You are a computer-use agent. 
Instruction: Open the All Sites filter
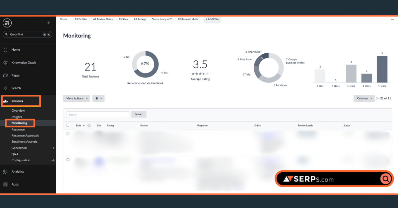coord(123,19)
